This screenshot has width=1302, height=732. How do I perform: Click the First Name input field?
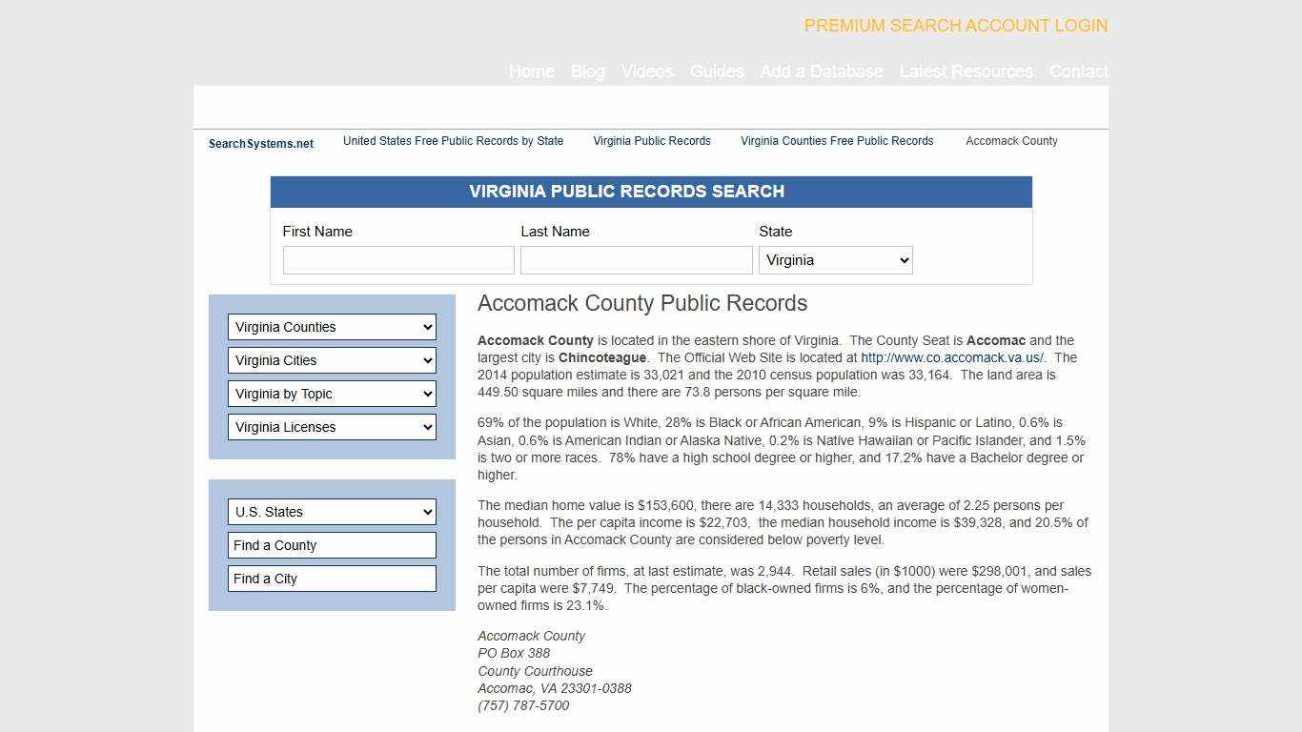coord(397,259)
